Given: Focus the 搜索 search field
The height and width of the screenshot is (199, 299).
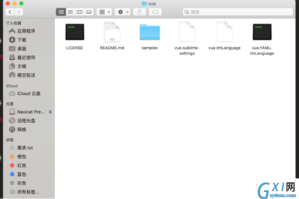Looking at the screenshot, I should pos(238,12).
